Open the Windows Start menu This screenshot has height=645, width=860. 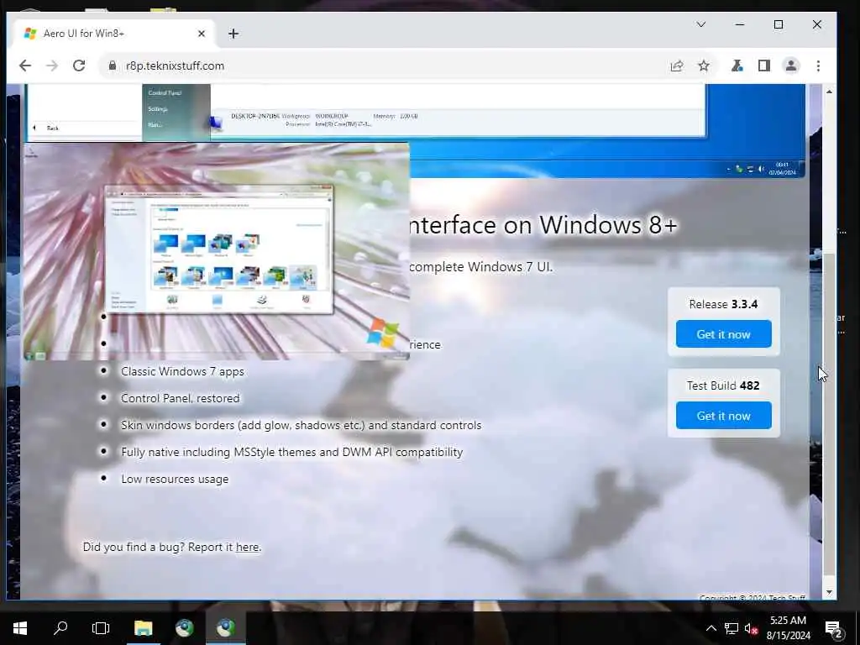pos(20,628)
